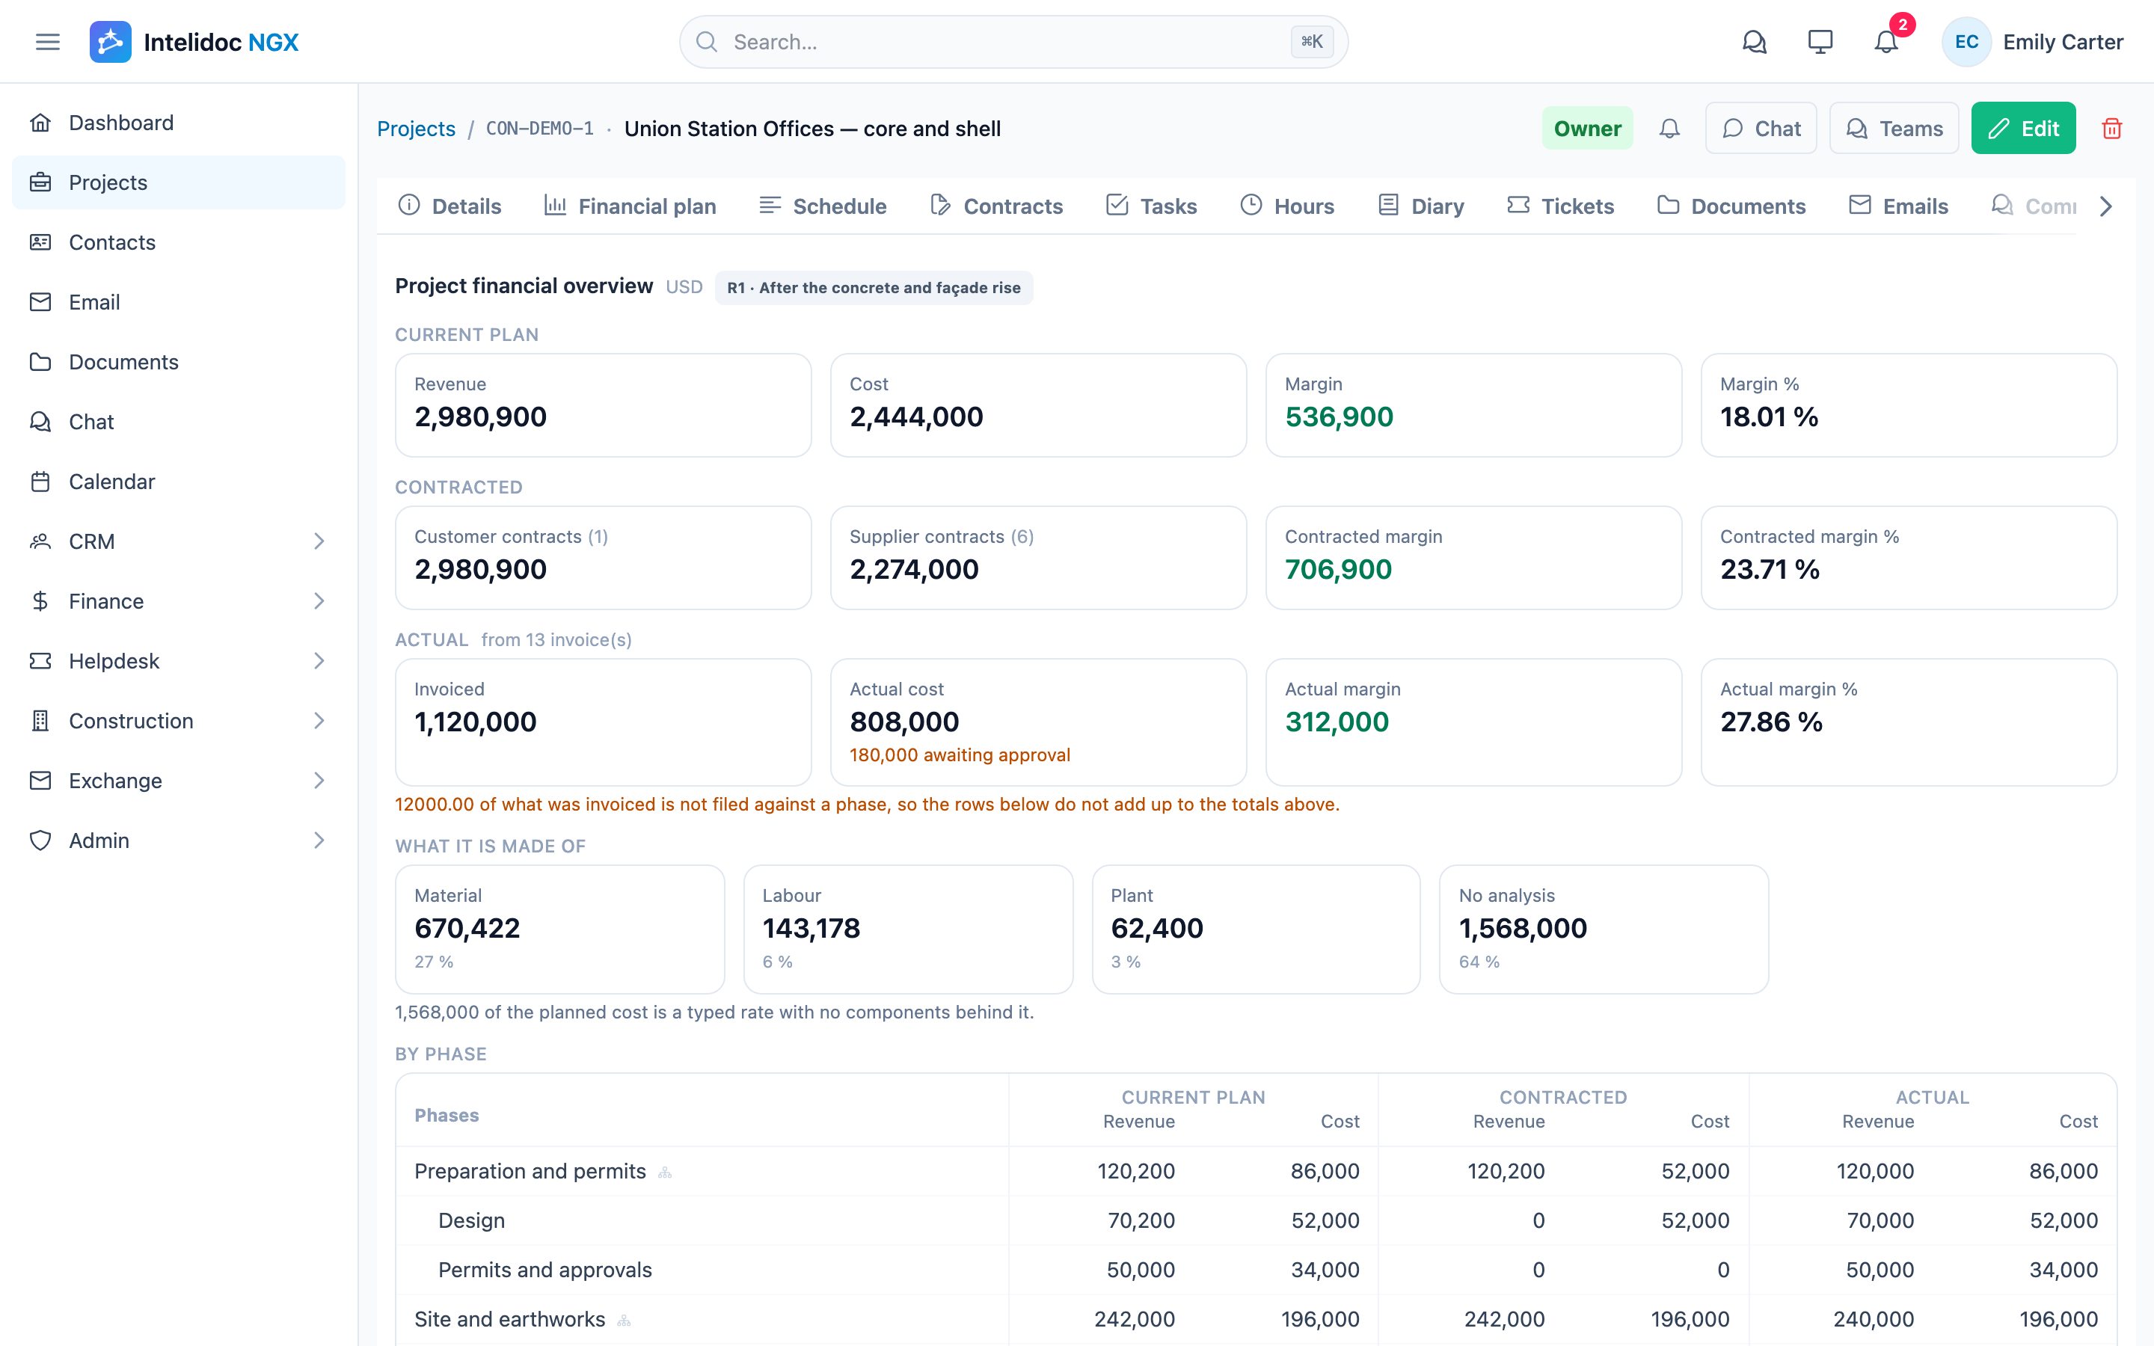Open the Diary tab
The image size is (2154, 1346).
[x=1422, y=206]
